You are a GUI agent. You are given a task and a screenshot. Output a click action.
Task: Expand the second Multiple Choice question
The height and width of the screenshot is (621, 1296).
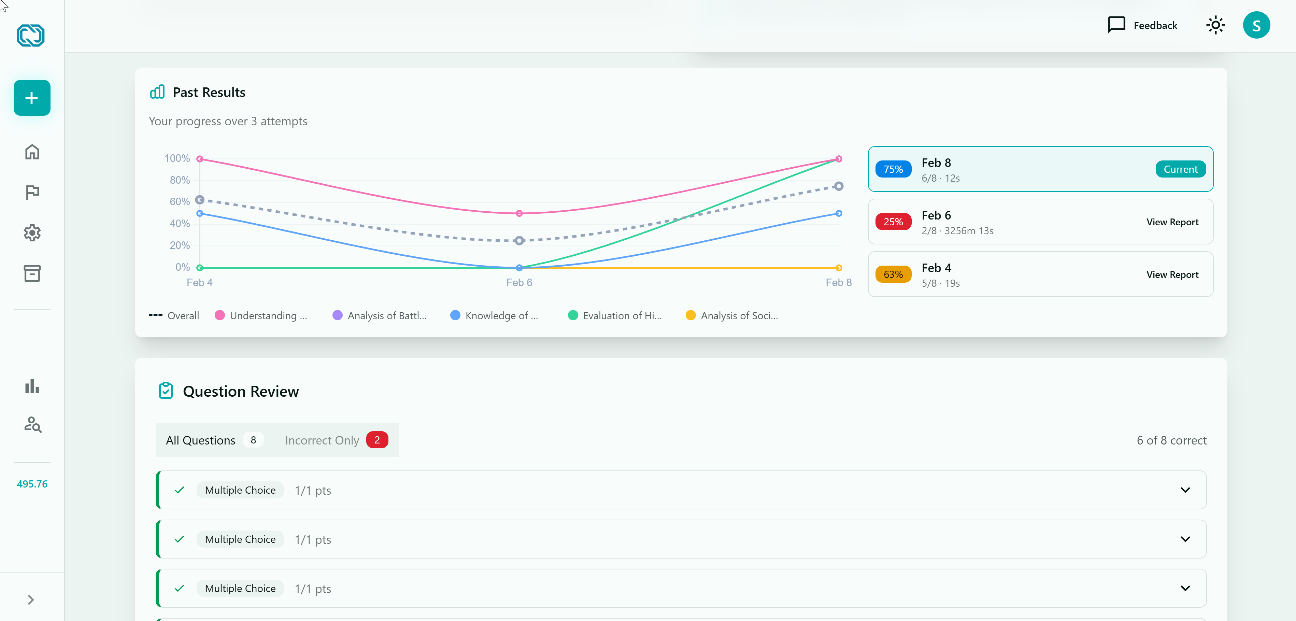[x=1185, y=539]
